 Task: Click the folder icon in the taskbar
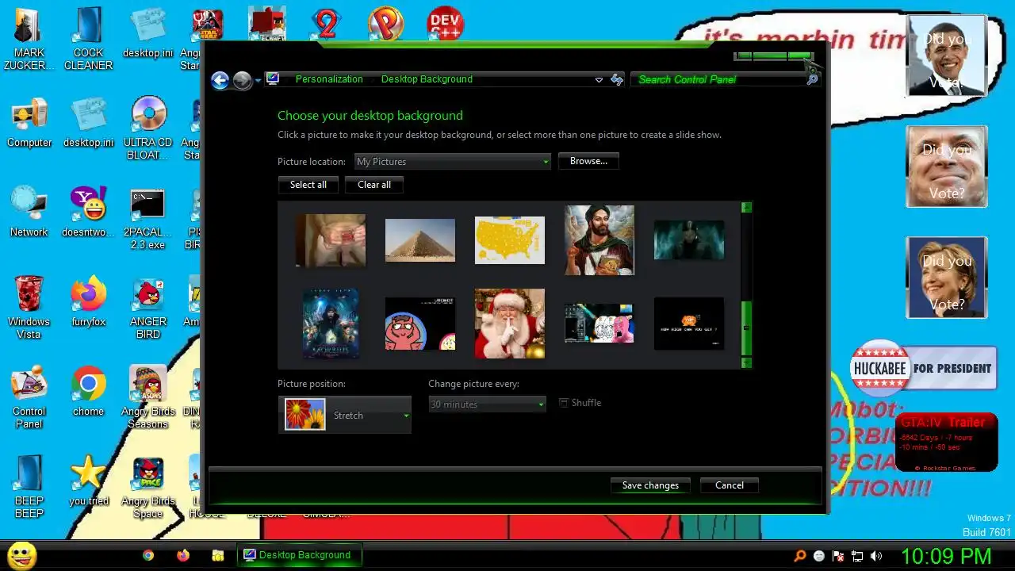click(218, 556)
